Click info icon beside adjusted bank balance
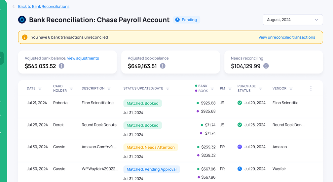This screenshot has height=182, width=333. click(x=61, y=66)
